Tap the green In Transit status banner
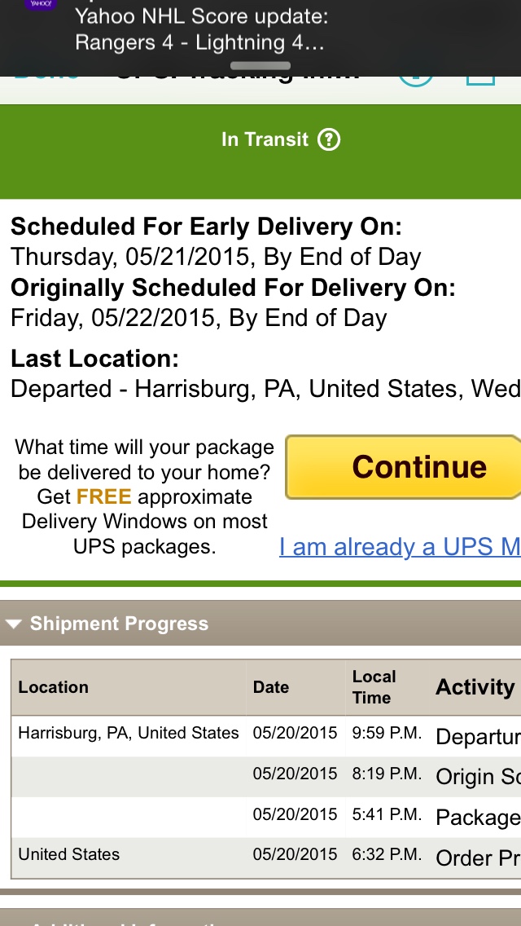The height and width of the screenshot is (926, 521). click(260, 152)
